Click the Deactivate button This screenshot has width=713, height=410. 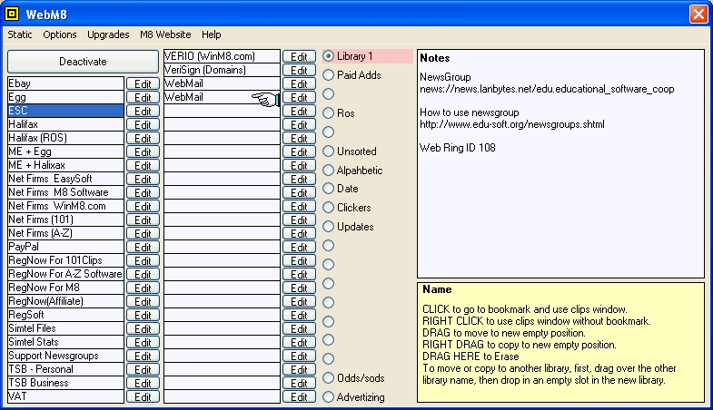[x=83, y=62]
